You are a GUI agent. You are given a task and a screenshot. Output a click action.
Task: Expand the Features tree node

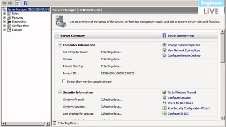point(5,18)
